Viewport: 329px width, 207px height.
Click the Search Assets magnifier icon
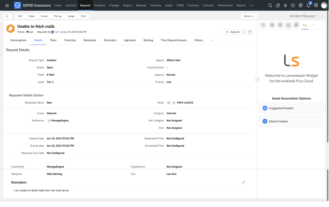coord(265,121)
